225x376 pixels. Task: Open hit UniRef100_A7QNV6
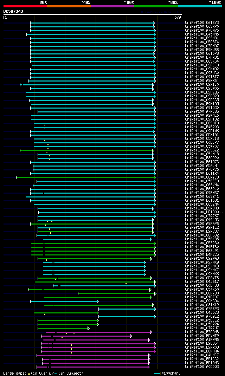202,31
